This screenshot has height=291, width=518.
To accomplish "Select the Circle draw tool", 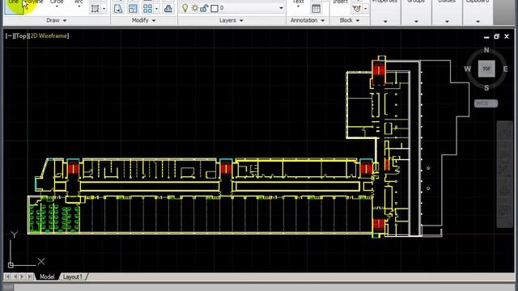I will pos(57,4).
